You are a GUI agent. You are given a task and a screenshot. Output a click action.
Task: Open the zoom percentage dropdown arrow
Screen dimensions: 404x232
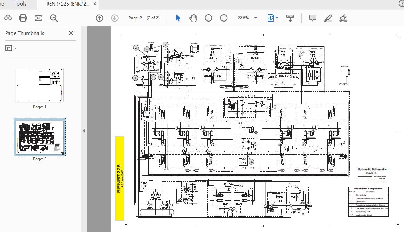pos(256,18)
